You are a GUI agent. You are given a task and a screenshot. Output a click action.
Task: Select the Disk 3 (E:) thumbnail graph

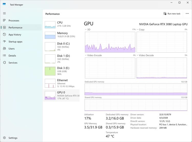pos(50,71)
